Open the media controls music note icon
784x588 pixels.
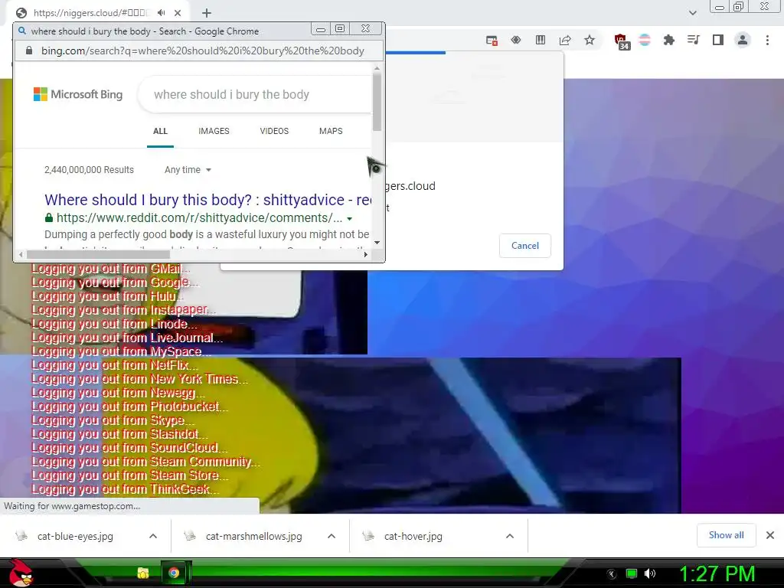[694, 40]
